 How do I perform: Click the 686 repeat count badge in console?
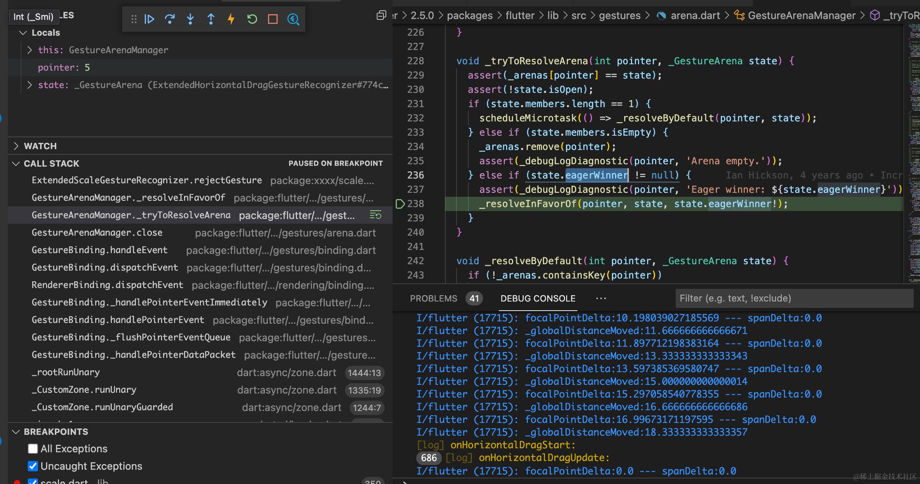click(x=429, y=458)
